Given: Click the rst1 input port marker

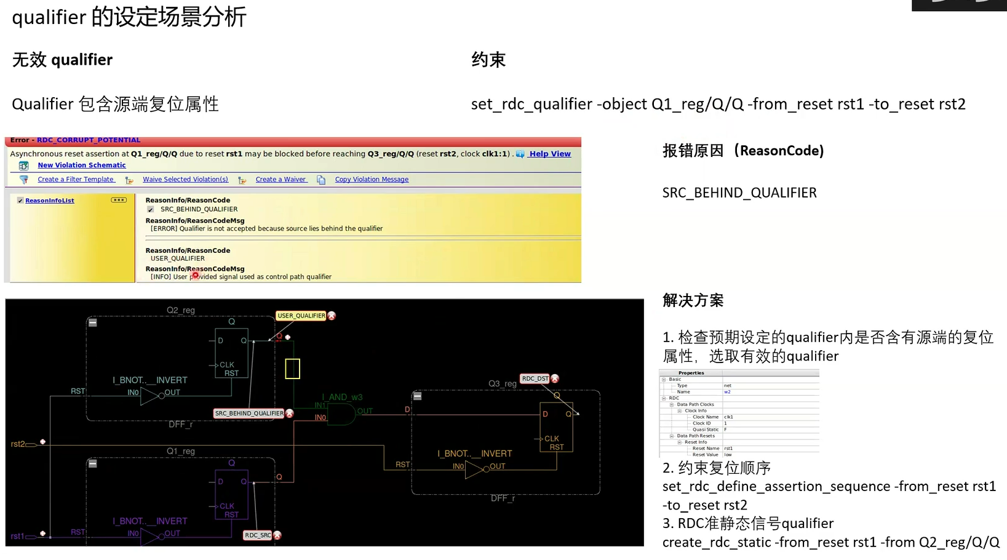Looking at the screenshot, I should (x=31, y=537).
